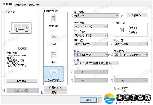Click the info icon beside 打孔
This screenshot has width=153, height=105.
[112, 80]
